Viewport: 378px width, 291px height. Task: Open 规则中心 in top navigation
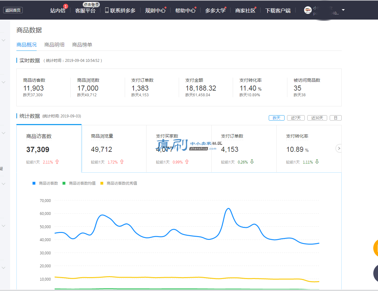(x=155, y=11)
